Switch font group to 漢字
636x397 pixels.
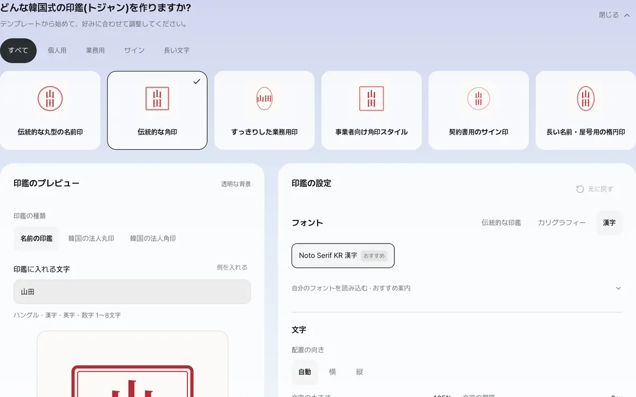[x=609, y=223]
